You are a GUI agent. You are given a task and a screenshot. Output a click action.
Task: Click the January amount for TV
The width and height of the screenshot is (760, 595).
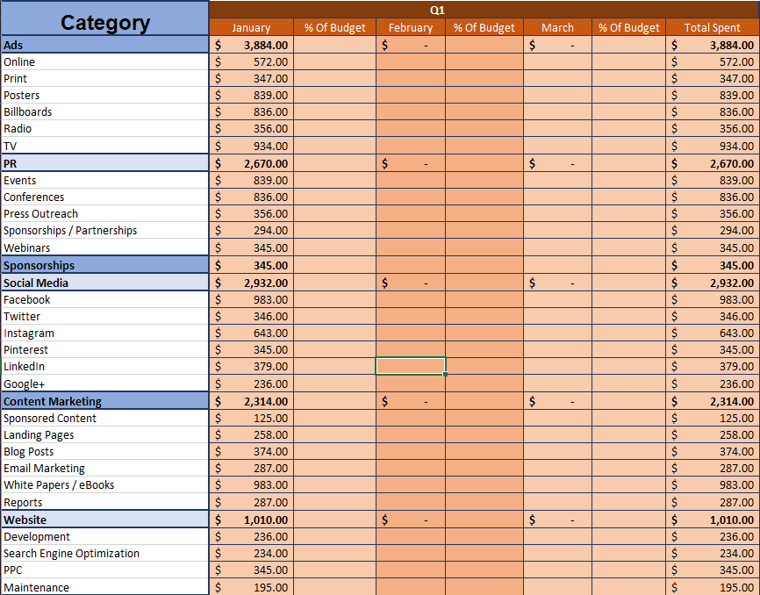tap(251, 147)
